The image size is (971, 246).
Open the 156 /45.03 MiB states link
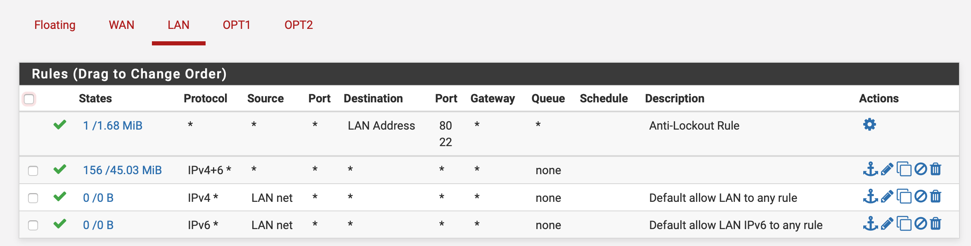[122, 170]
